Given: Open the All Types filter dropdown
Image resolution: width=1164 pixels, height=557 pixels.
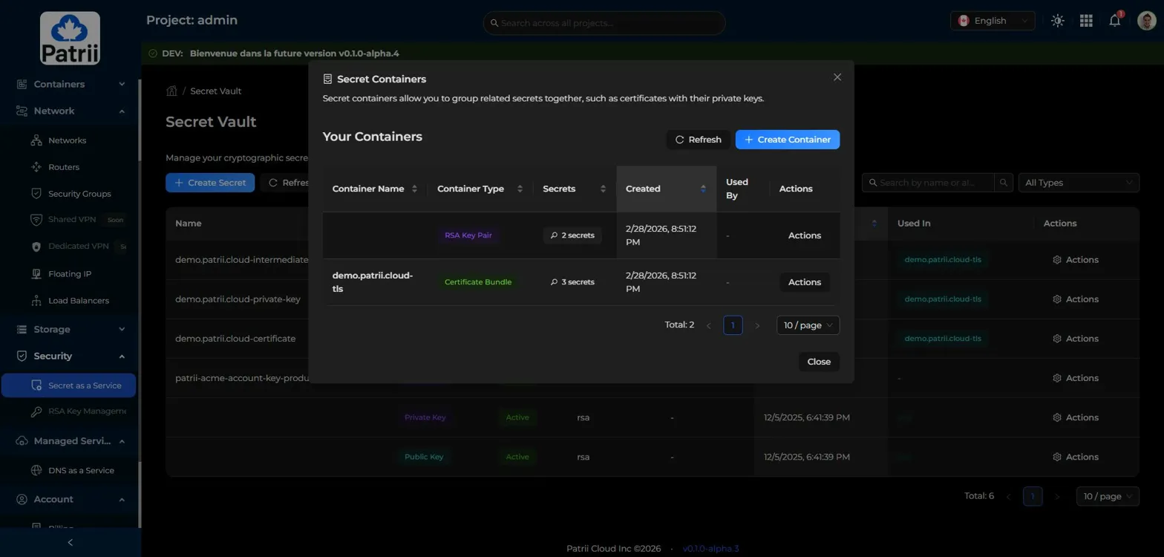Looking at the screenshot, I should pyautogui.click(x=1079, y=183).
